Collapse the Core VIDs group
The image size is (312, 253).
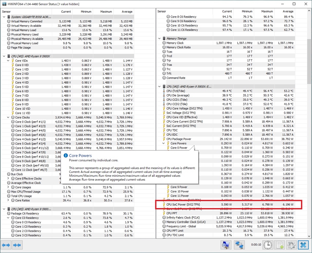(8, 61)
